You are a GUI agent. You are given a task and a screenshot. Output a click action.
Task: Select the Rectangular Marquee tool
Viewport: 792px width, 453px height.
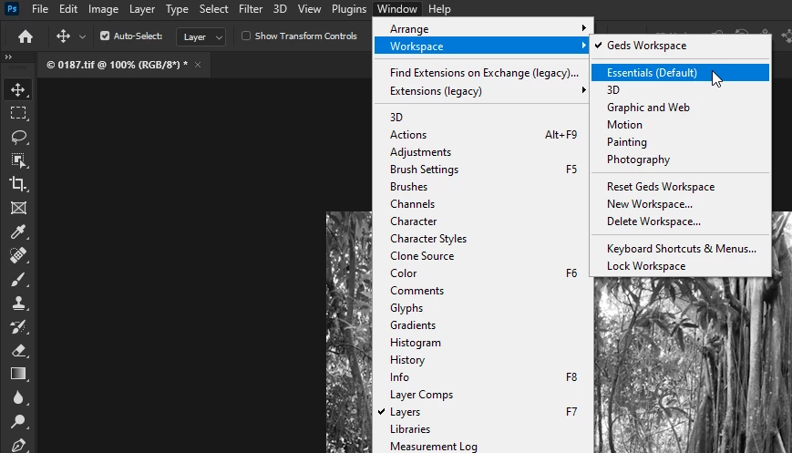18,113
